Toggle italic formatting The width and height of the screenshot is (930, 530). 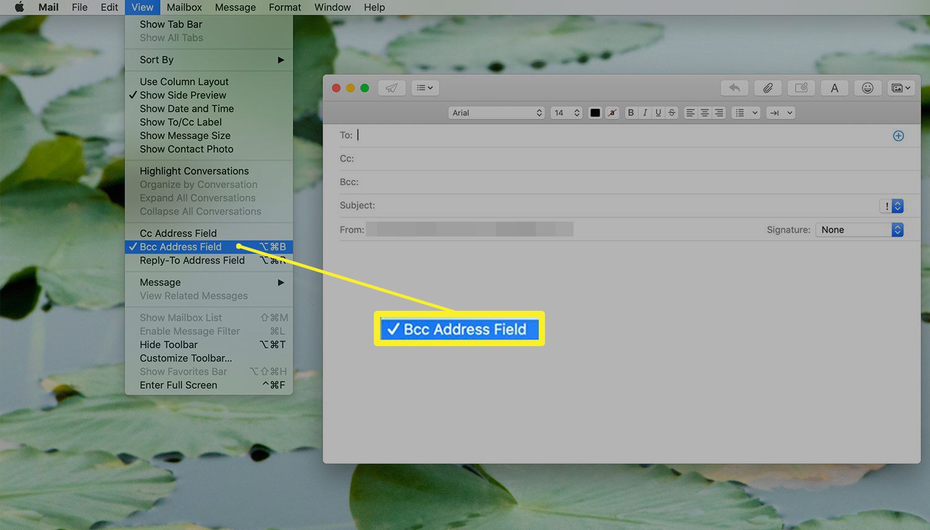645,113
